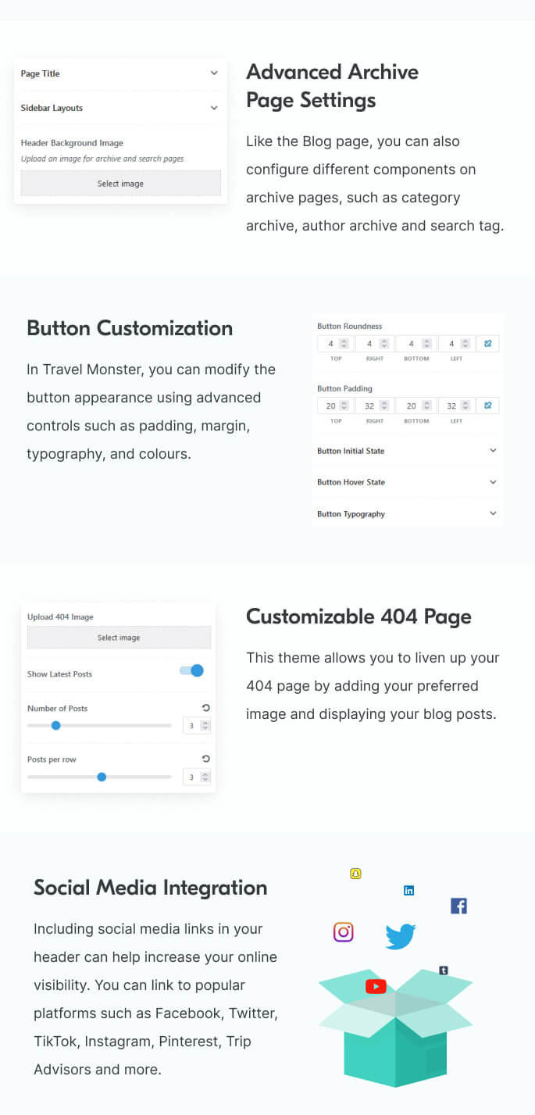Viewport: 535px width, 1115px height.
Task: Adjust Button Padding bottom value stepper
Action: click(426, 406)
